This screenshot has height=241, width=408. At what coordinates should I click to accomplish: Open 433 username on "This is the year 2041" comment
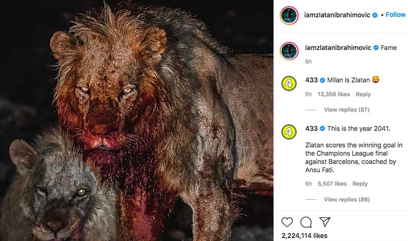point(312,127)
